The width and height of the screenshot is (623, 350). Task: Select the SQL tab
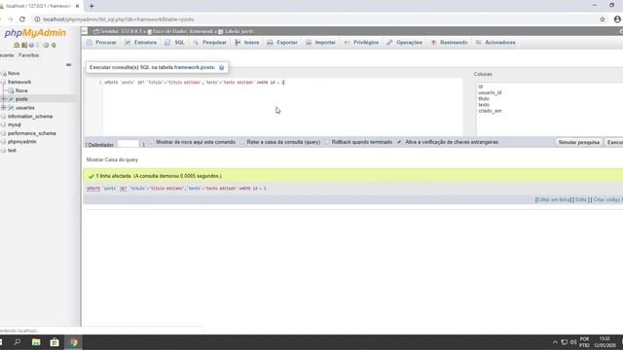[x=175, y=43]
